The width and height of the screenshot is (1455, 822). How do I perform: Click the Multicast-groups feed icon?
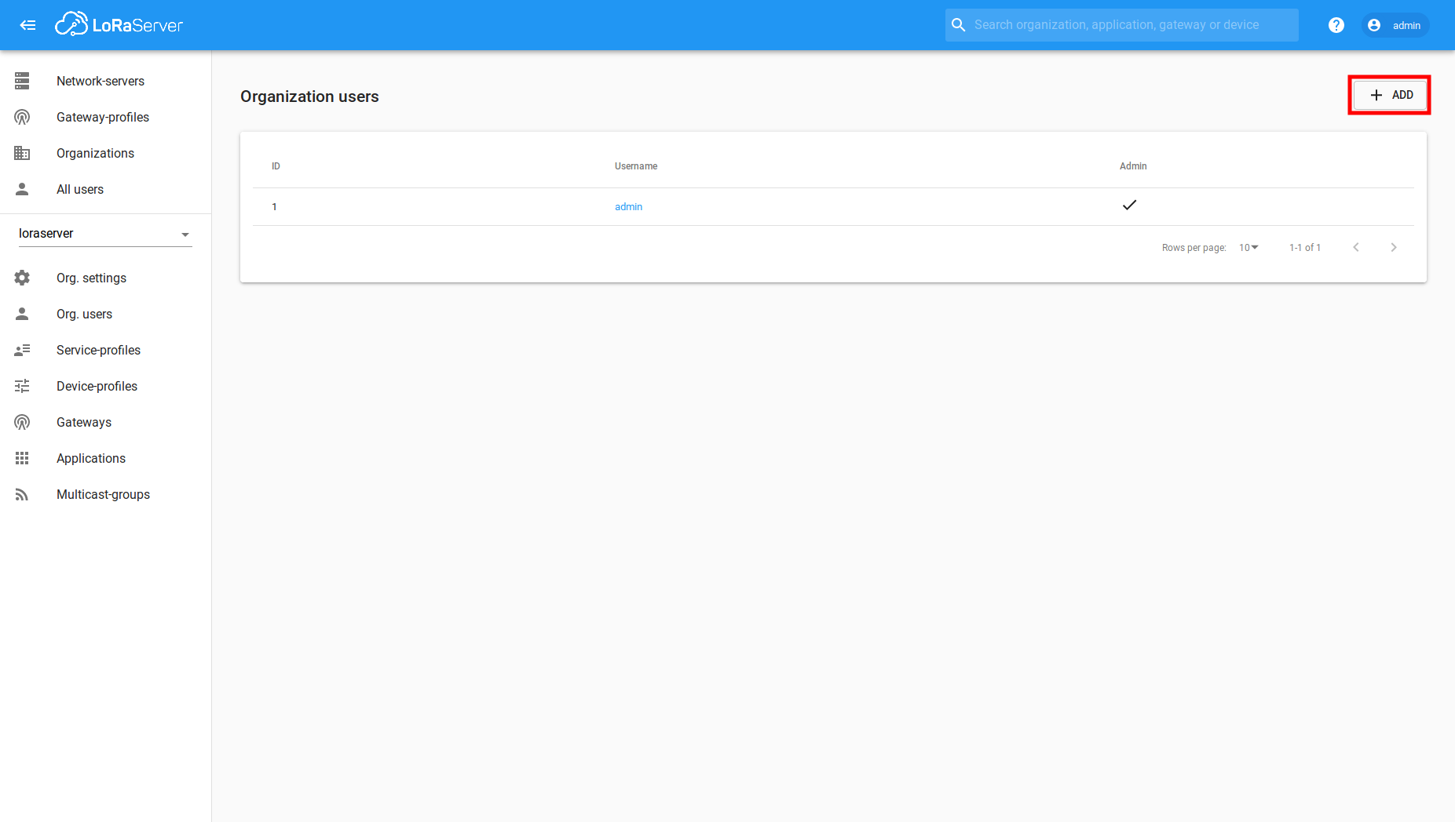coord(21,494)
